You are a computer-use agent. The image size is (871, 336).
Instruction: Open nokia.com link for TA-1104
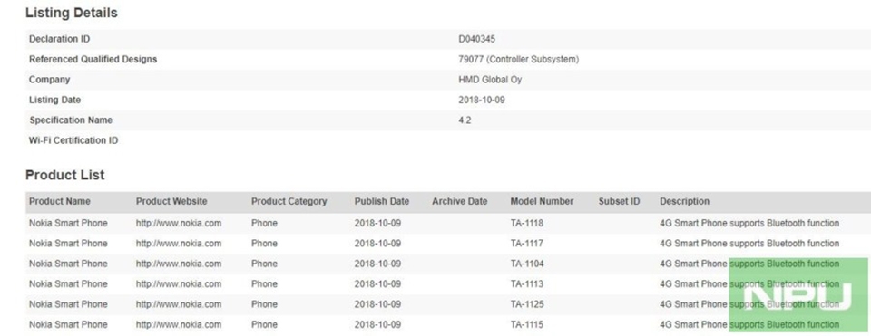click(179, 264)
